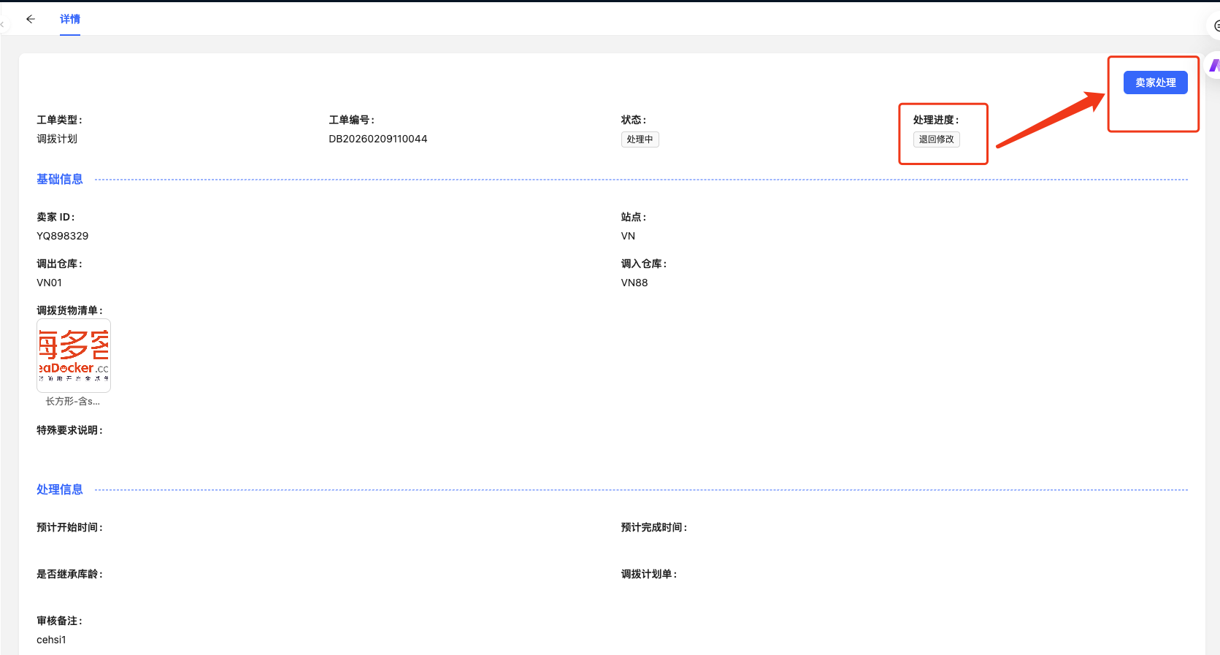Open the purple floating assistant icon
Viewport: 1220px width, 655px height.
[x=1213, y=66]
